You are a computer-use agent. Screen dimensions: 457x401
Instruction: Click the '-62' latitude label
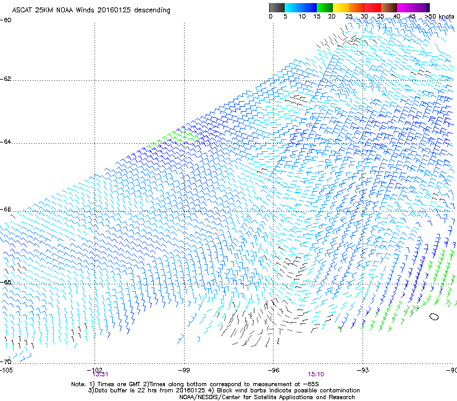(6, 79)
